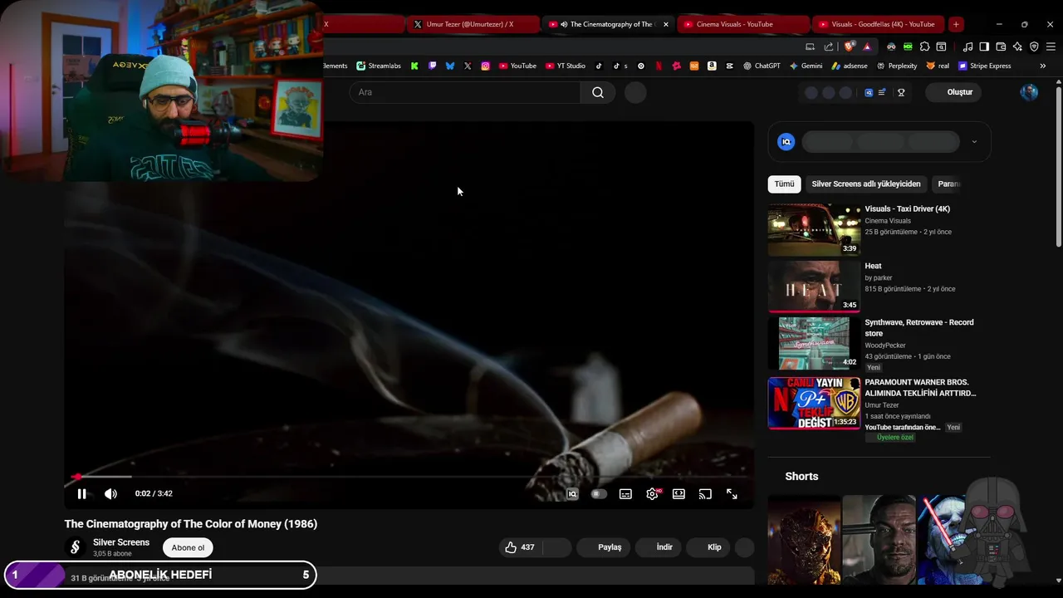Open the Instagram bookmark icon
The image size is (1063, 598).
point(485,66)
